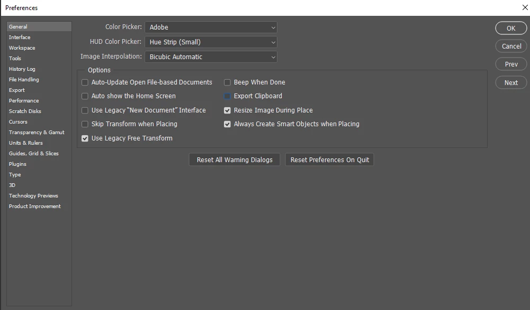Click the OK button
Viewport: 530px width, 310px height.
pos(511,29)
